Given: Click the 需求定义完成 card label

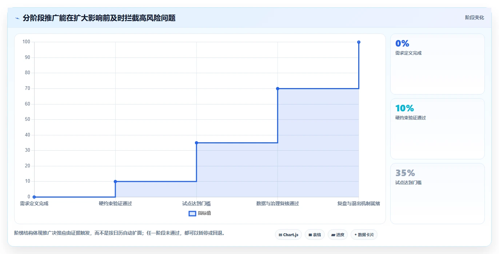Looking at the screenshot, I should coord(408,53).
